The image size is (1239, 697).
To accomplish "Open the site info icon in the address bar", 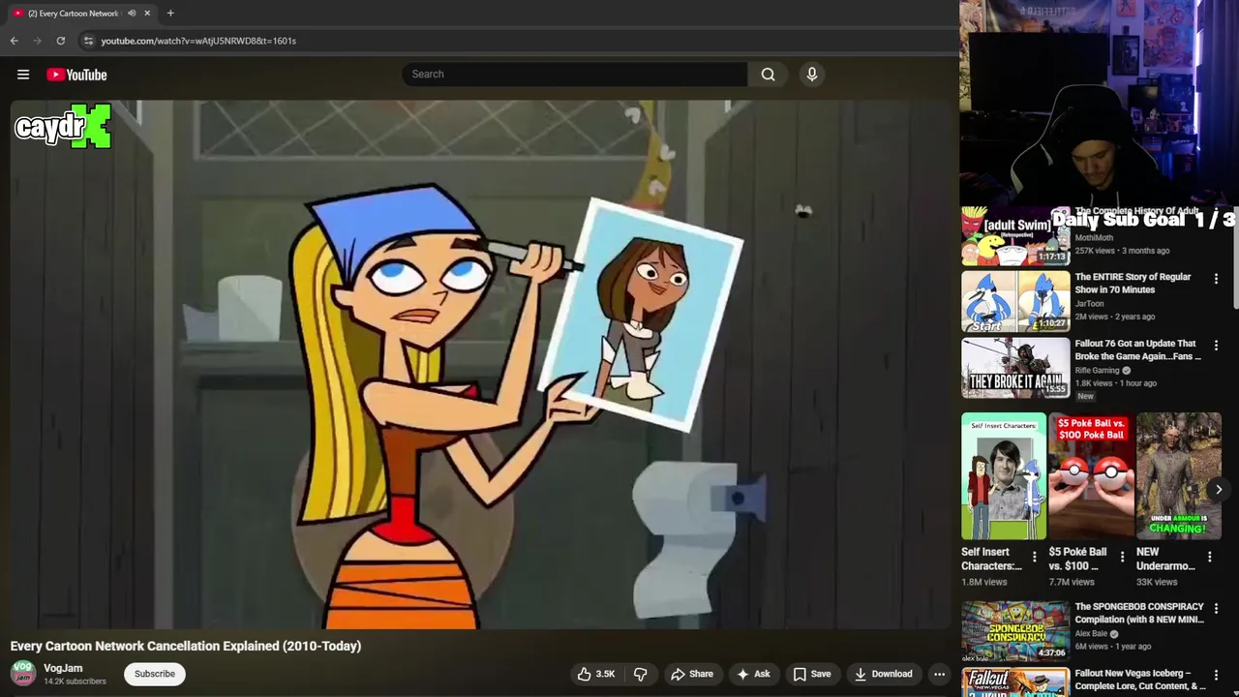I will (88, 41).
